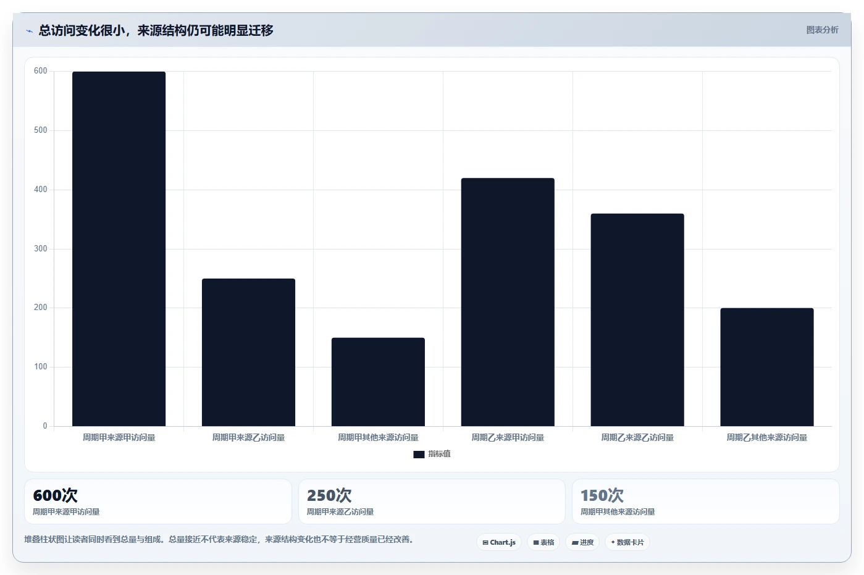
Task: Click the 周期甲其他来源访问量 bar in chart
Action: [378, 382]
